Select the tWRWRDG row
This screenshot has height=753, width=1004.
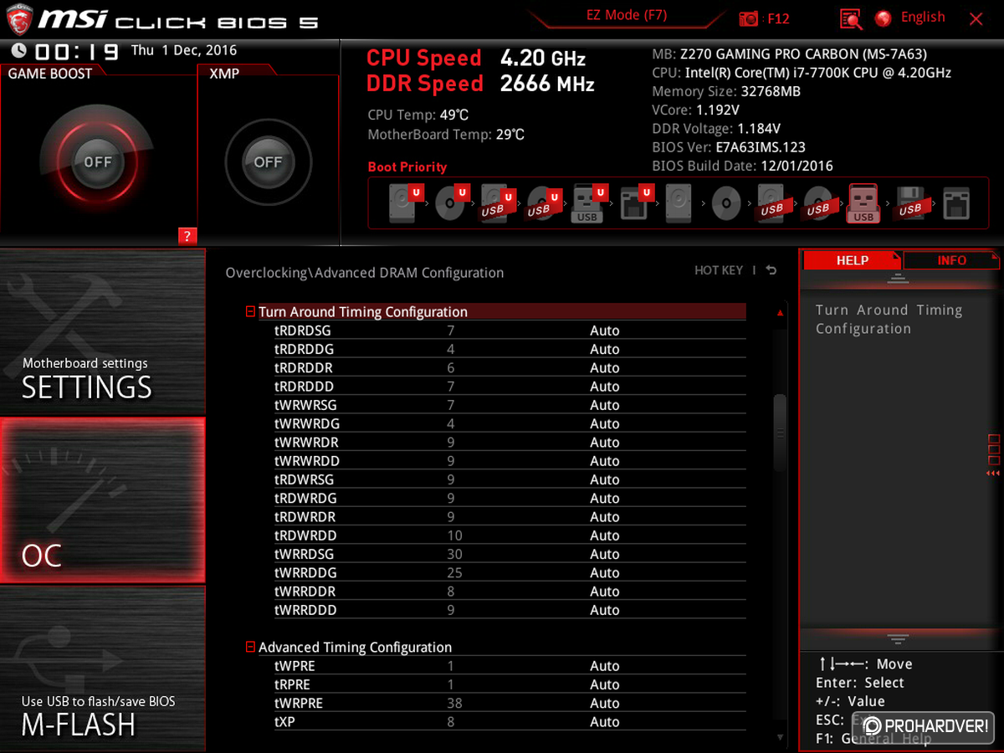(510, 423)
